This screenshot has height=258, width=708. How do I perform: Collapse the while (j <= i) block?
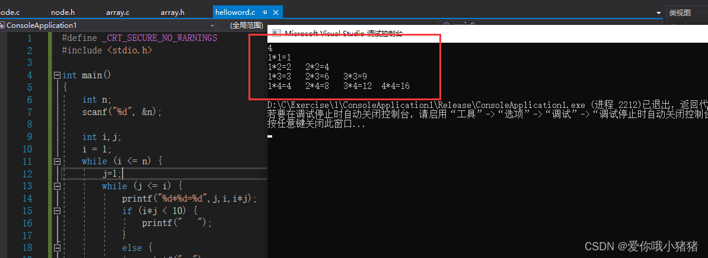coord(57,186)
